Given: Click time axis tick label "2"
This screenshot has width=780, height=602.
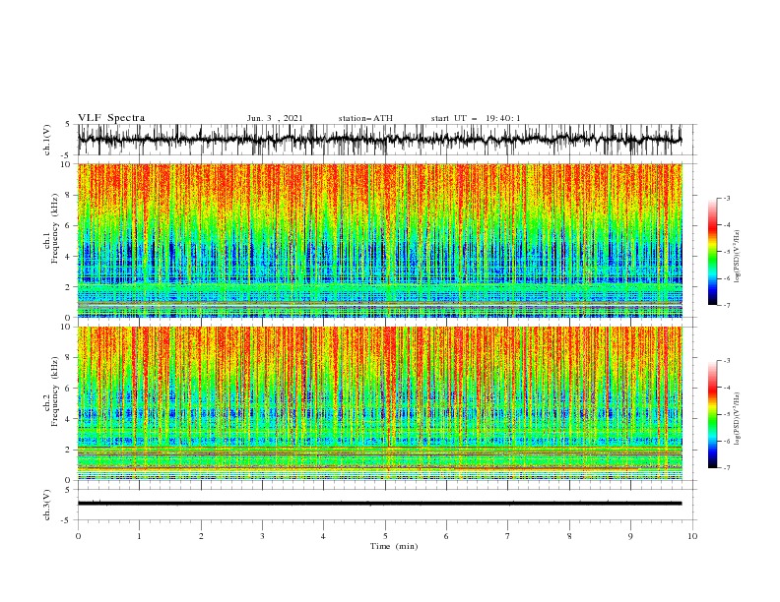Looking at the screenshot, I should (201, 536).
